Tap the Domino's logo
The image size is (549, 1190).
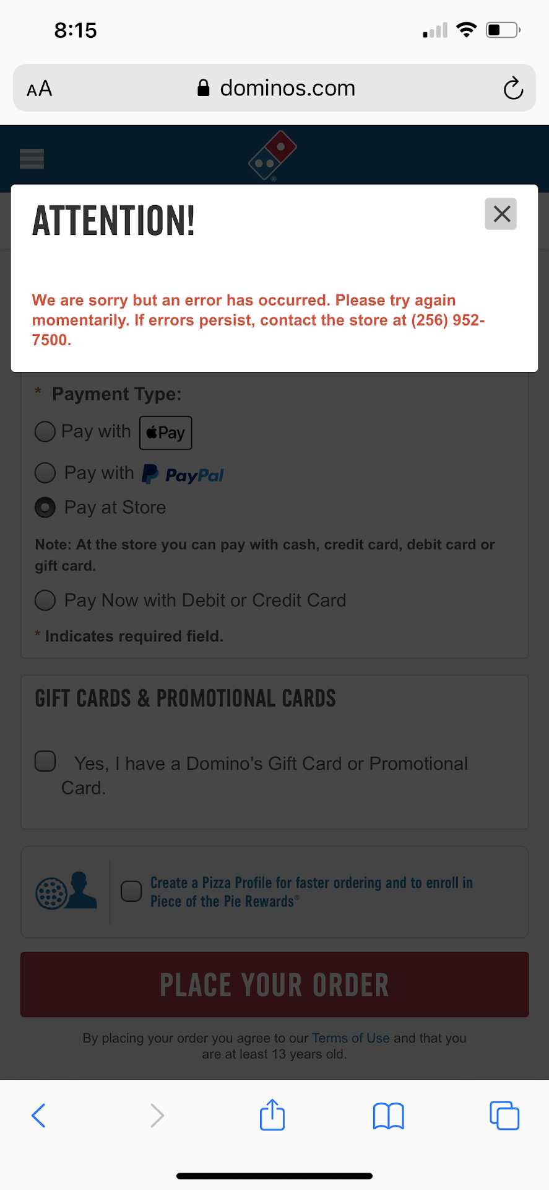[x=272, y=155]
